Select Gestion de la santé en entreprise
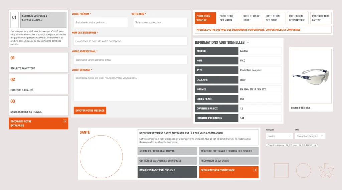Viewport: 342px width, 190px height. pyautogui.click(x=167, y=161)
